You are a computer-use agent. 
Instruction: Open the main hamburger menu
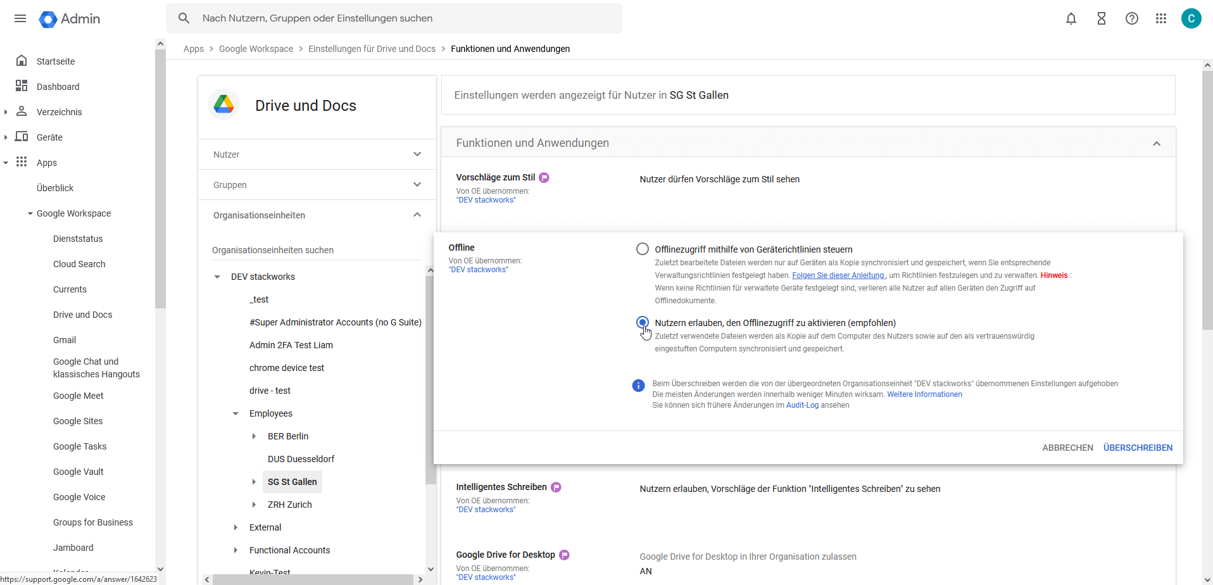point(20,18)
